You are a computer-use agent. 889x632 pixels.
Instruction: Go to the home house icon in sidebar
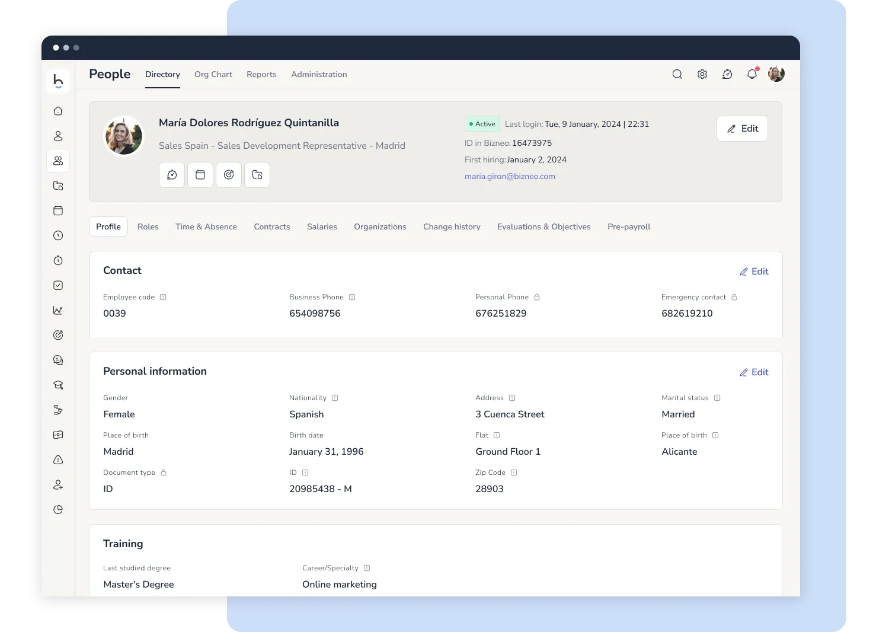[58, 111]
